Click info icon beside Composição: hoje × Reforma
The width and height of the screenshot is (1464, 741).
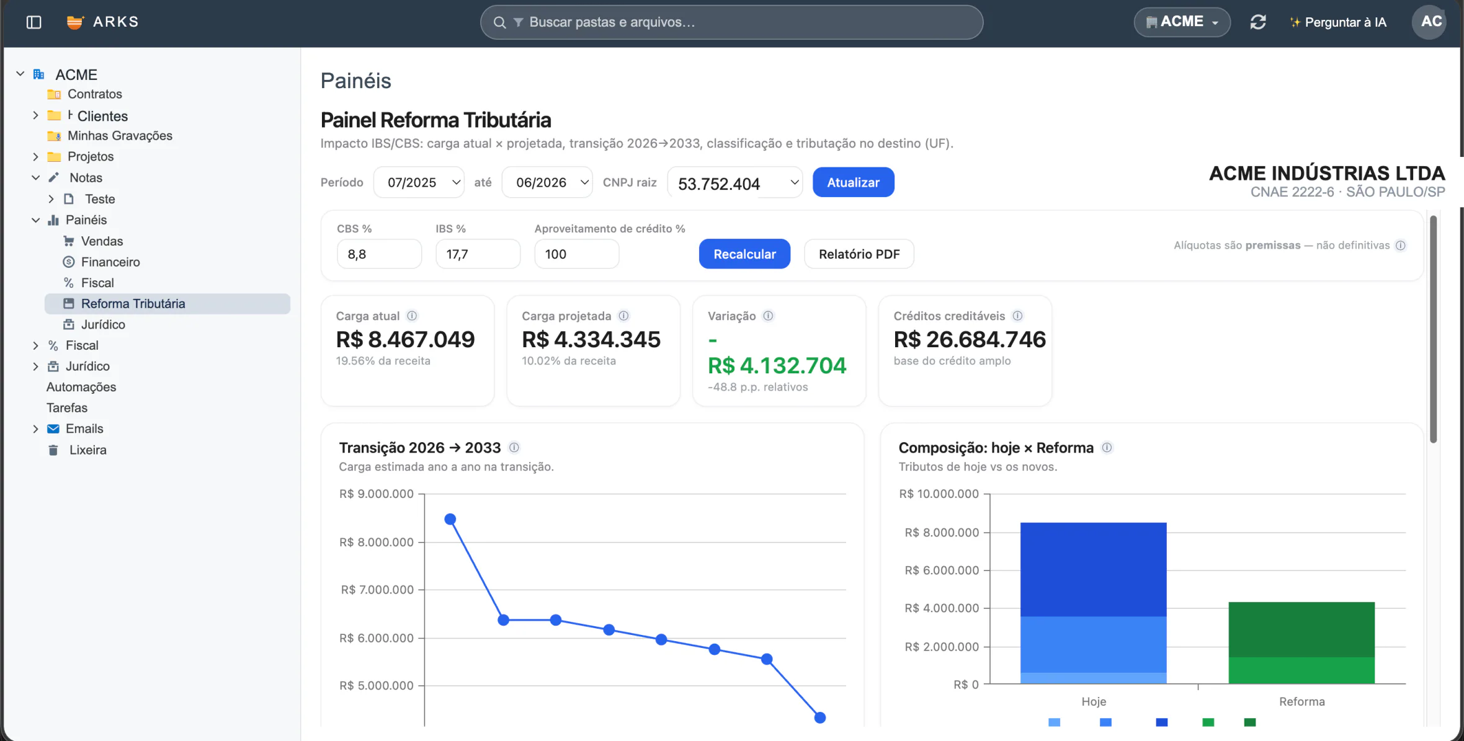[x=1107, y=447]
